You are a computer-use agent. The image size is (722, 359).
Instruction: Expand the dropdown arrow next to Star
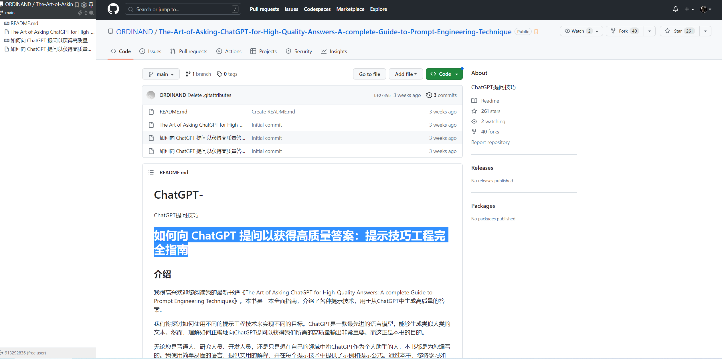705,31
